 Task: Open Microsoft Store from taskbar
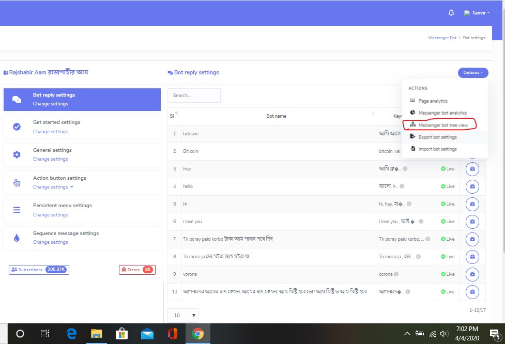(x=122, y=334)
